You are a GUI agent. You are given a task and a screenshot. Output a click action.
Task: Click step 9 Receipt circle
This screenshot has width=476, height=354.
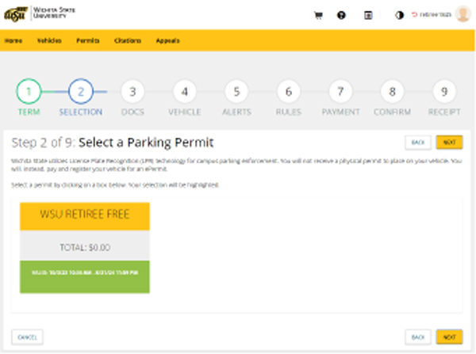tap(444, 91)
